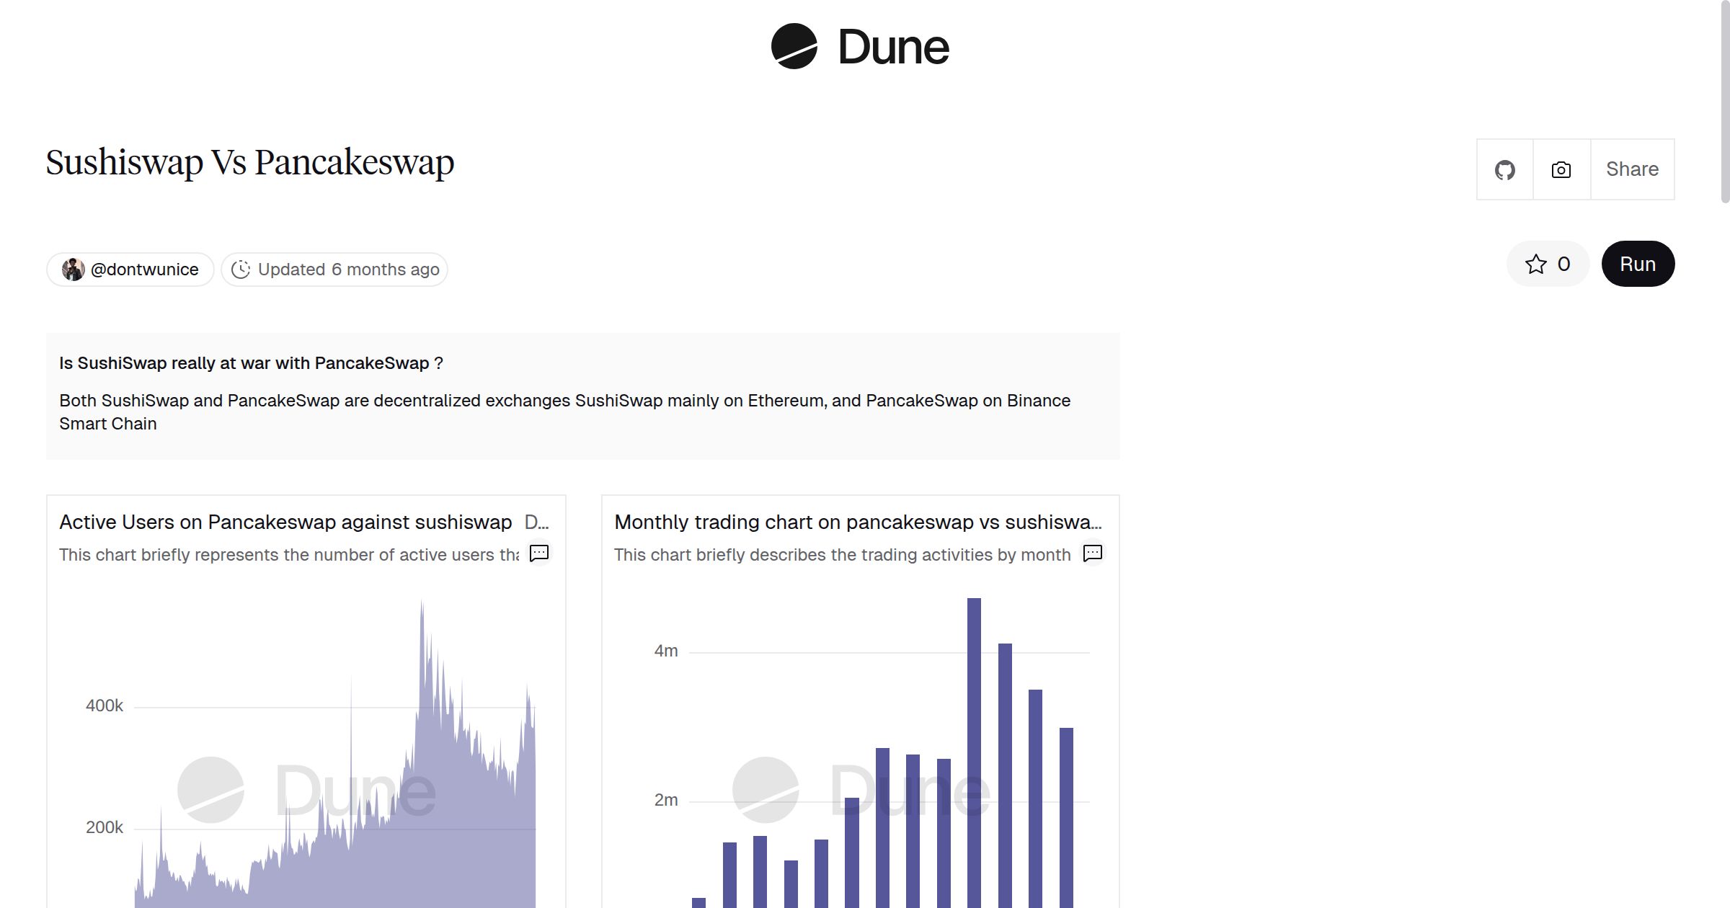The height and width of the screenshot is (908, 1730).
Task: Click the Share button
Action: tap(1632, 170)
